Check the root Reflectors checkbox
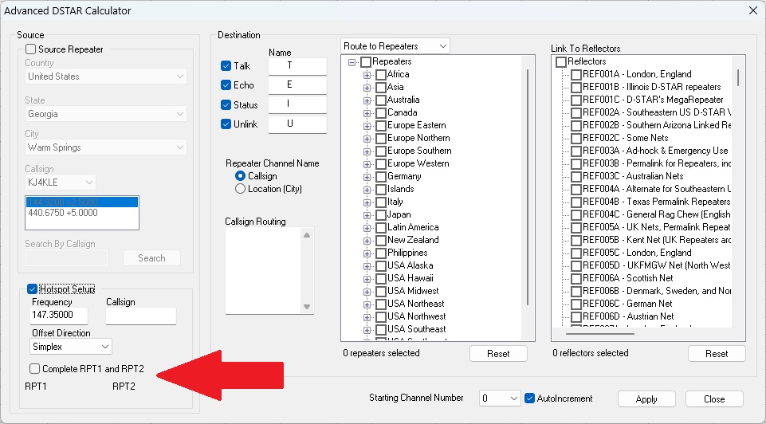 tap(561, 62)
